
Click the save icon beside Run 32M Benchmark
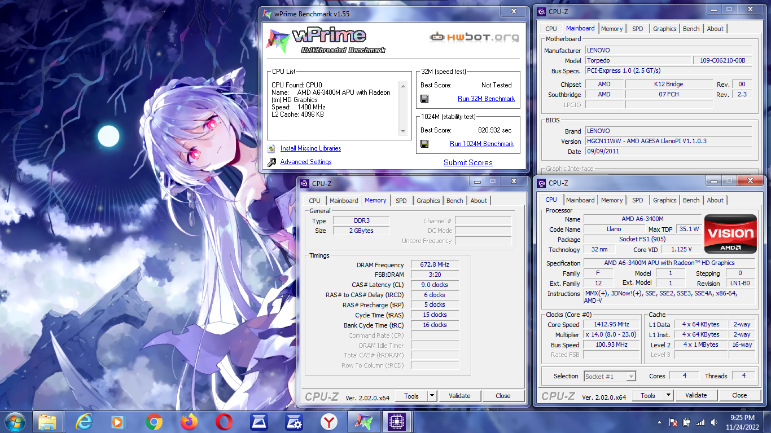(424, 99)
